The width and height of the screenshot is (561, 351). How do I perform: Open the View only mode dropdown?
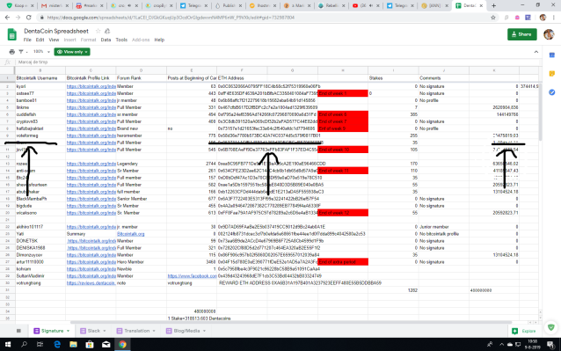click(72, 52)
